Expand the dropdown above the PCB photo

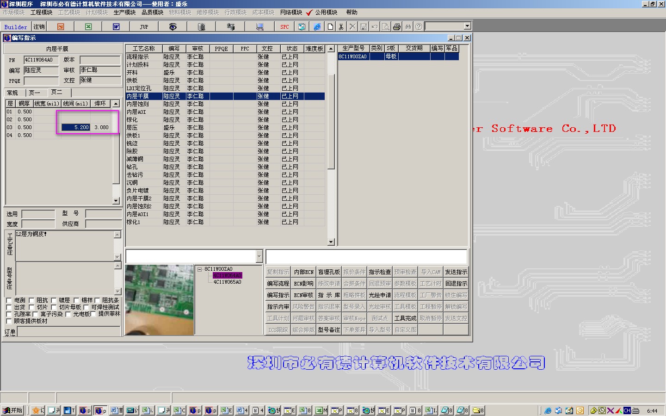[x=259, y=256]
